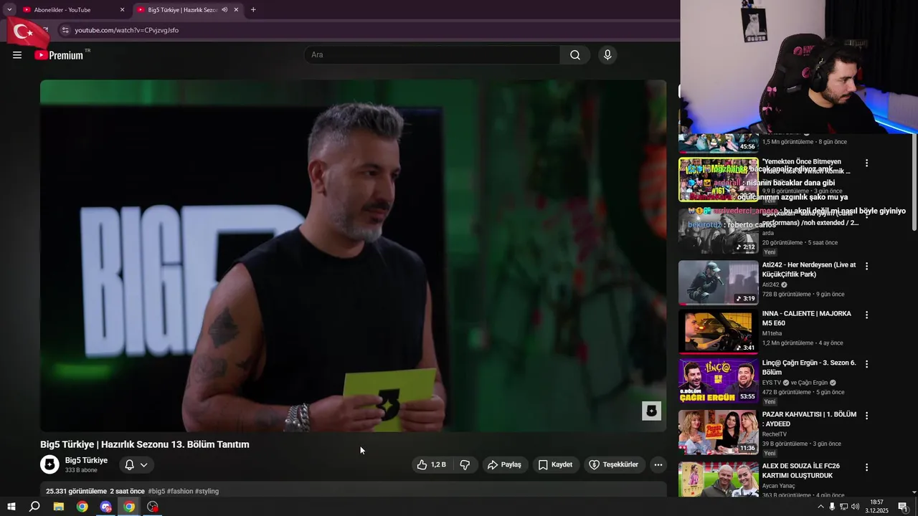
Task: Open INNA - CALIENTE video thumbnail
Action: (x=718, y=332)
